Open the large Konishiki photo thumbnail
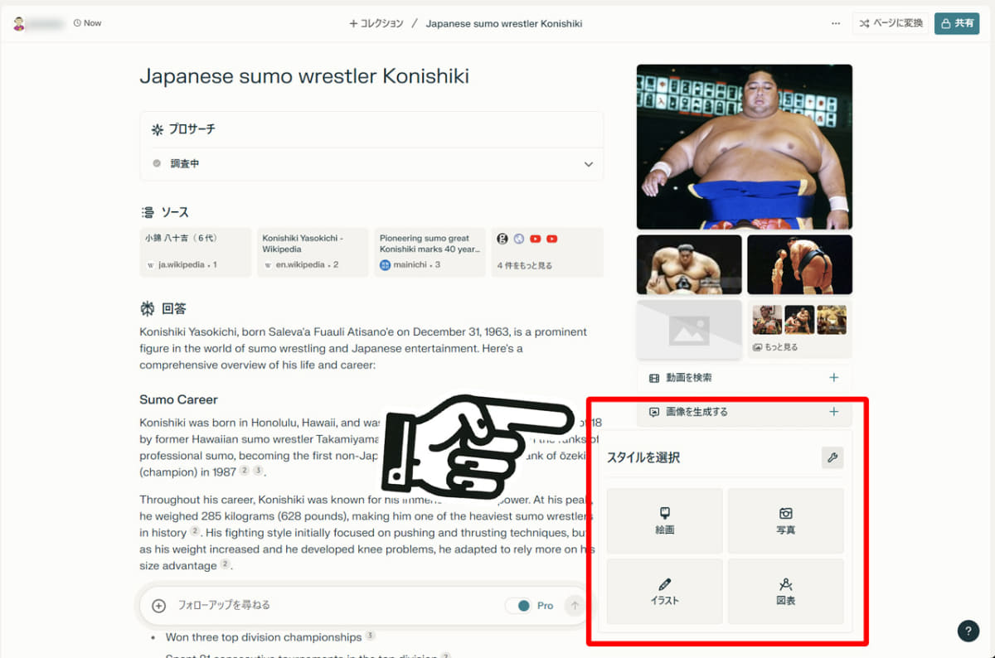This screenshot has height=658, width=995. [745, 147]
